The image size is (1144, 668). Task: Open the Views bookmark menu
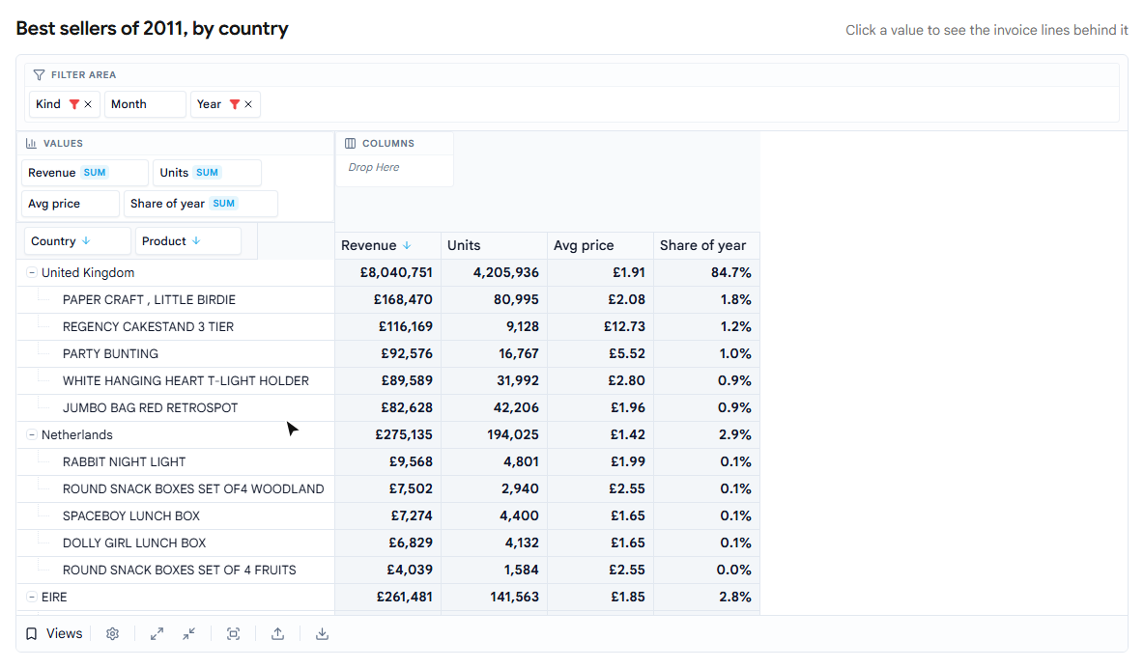(54, 633)
